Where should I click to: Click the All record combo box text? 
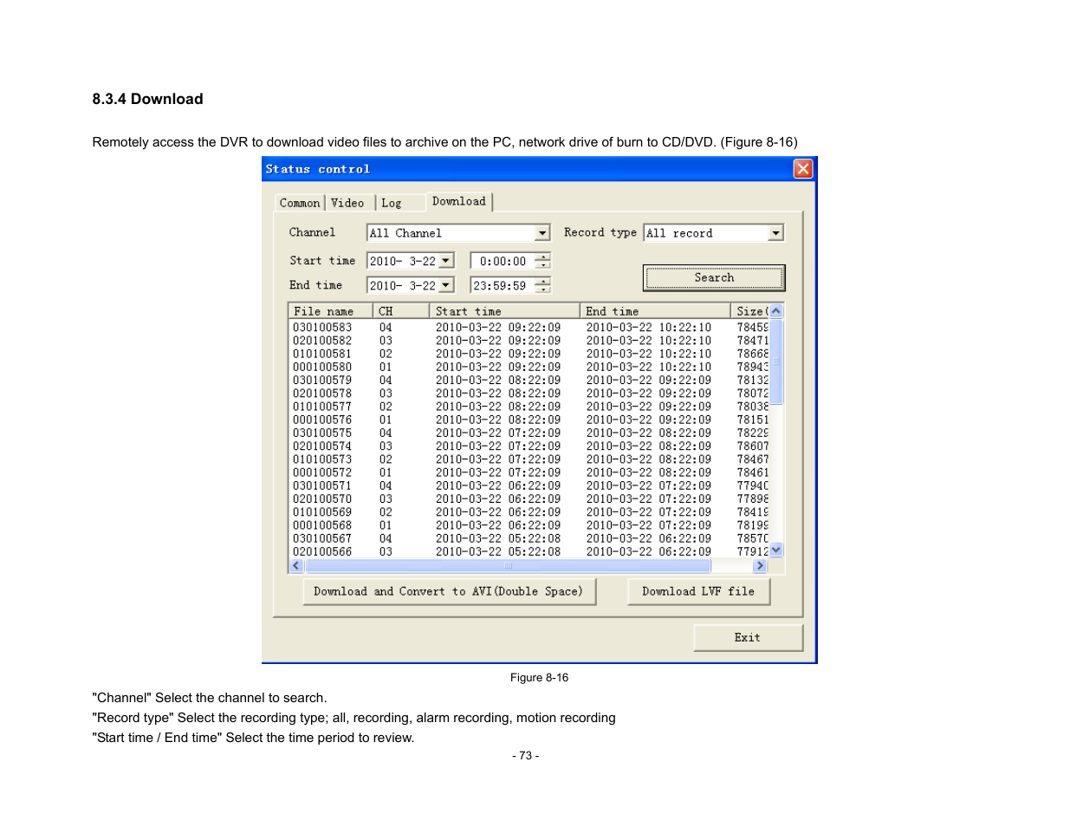[x=679, y=233]
